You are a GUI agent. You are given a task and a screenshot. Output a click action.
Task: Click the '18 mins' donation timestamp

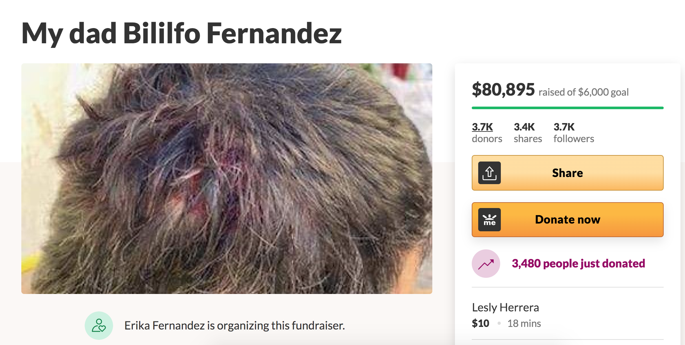(x=524, y=323)
